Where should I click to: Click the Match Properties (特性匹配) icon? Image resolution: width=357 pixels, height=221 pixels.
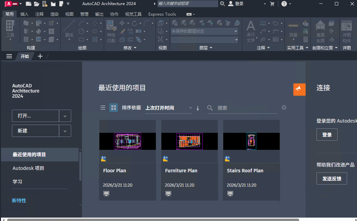[111, 31]
